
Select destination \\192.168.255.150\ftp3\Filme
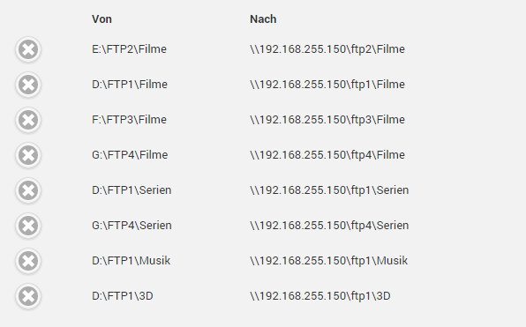327,120
